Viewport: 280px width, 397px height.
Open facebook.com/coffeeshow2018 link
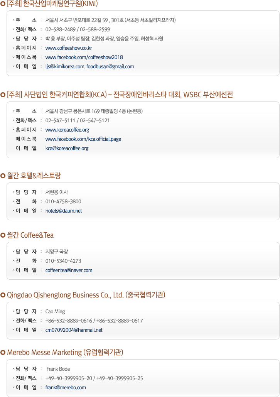[x=84, y=57]
